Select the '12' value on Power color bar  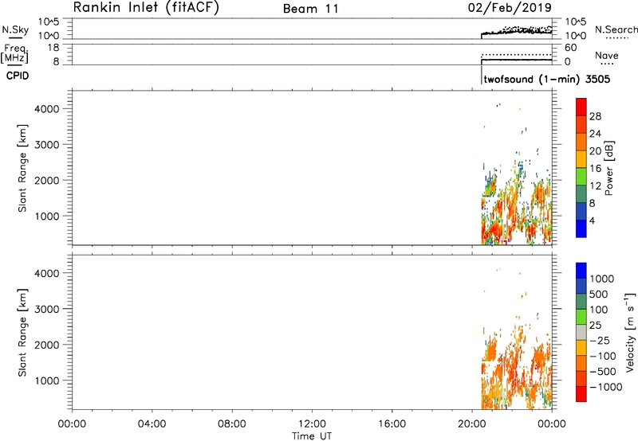tap(595, 186)
